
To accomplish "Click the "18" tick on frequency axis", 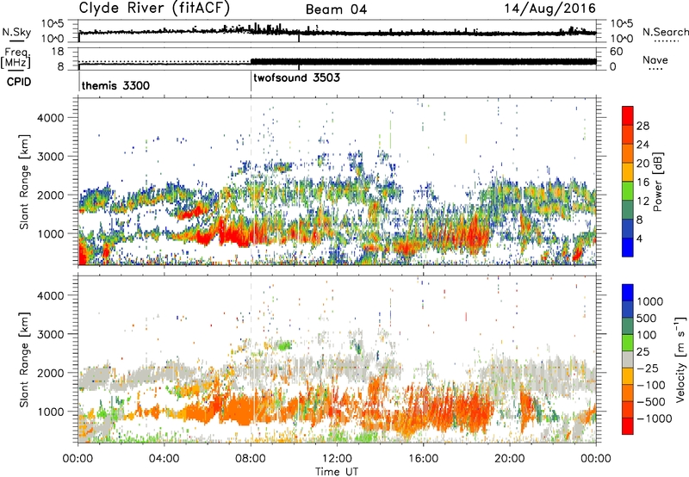I will click(57, 52).
